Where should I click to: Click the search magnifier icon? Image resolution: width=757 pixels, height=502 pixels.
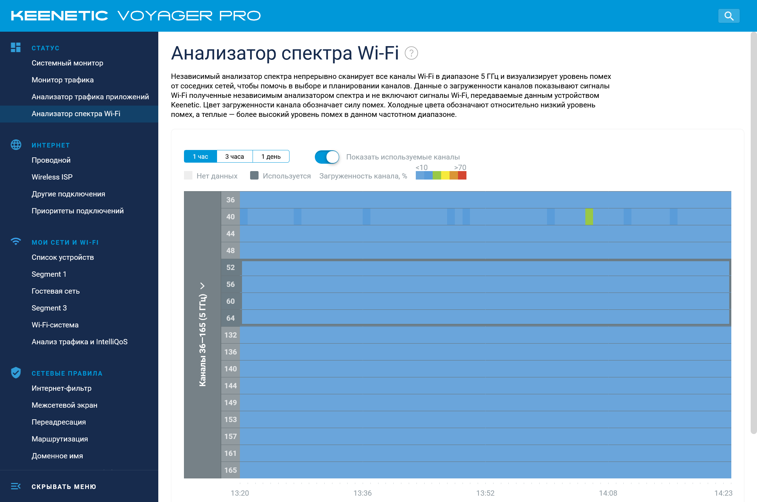[x=729, y=16]
